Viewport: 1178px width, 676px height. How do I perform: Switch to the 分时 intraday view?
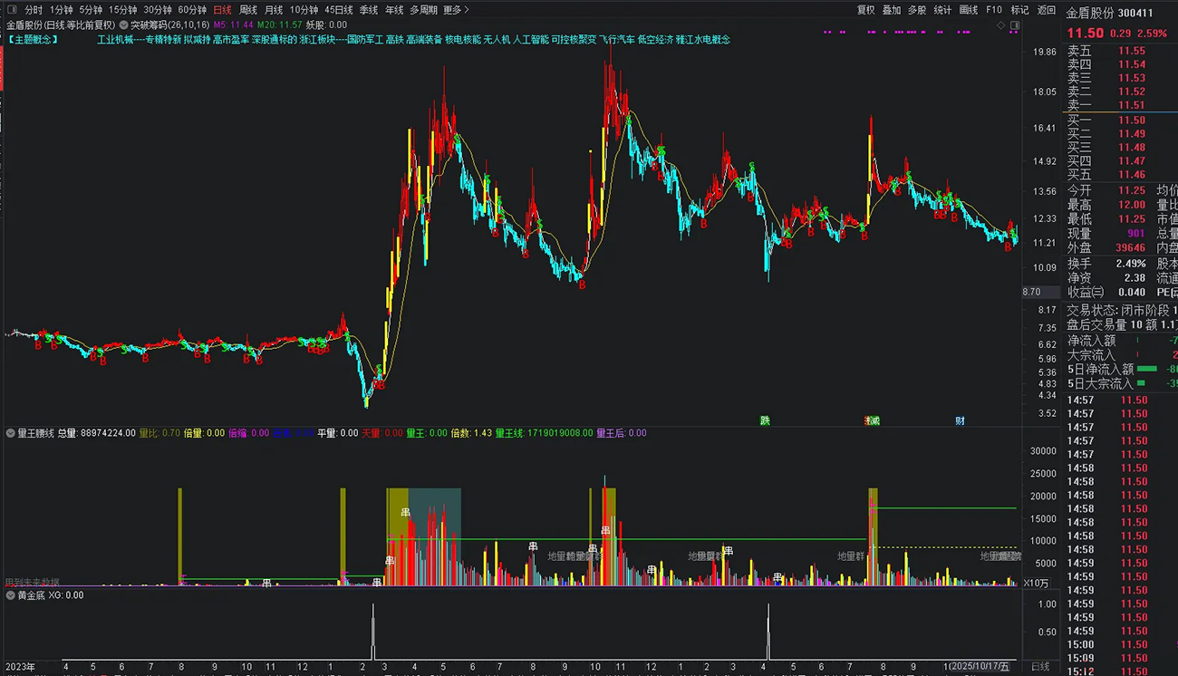(34, 10)
